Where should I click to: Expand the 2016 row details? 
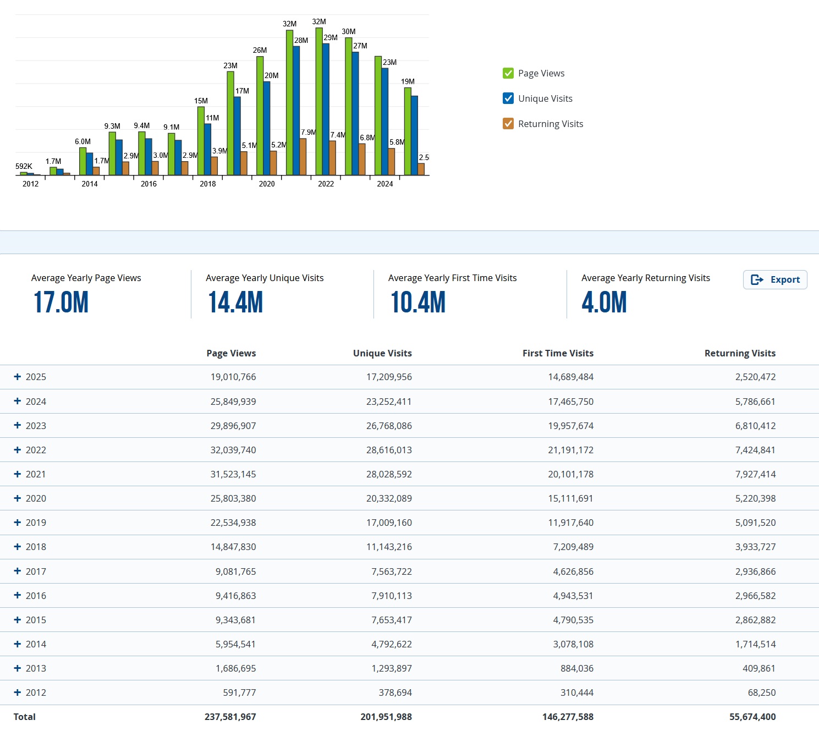click(18, 596)
